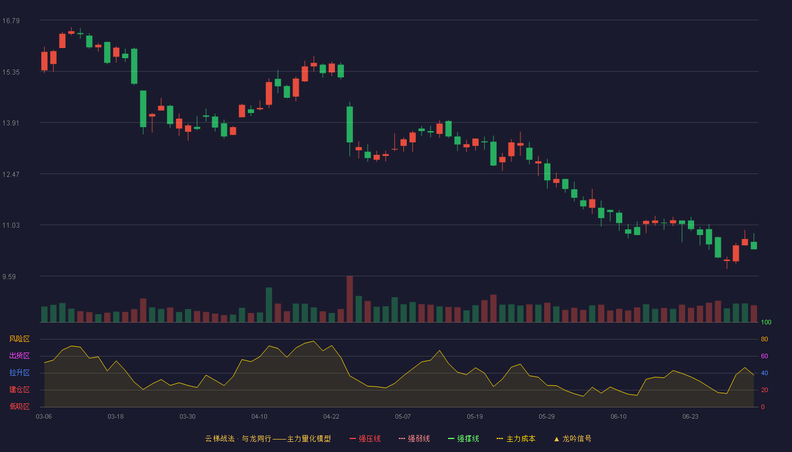Click the 出货区 zone label
This screenshot has width=792, height=452.
(19, 356)
